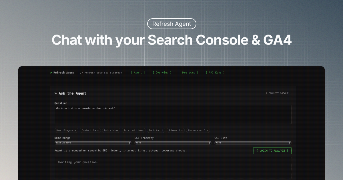Select the Quick Wins chip
This screenshot has height=180, width=343.
coord(111,130)
